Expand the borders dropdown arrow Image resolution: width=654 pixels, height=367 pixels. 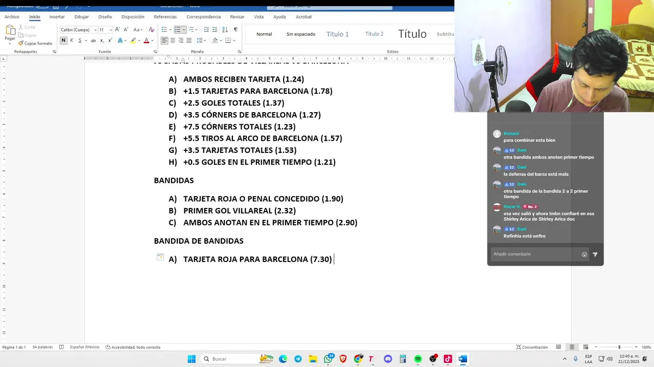tap(234, 40)
